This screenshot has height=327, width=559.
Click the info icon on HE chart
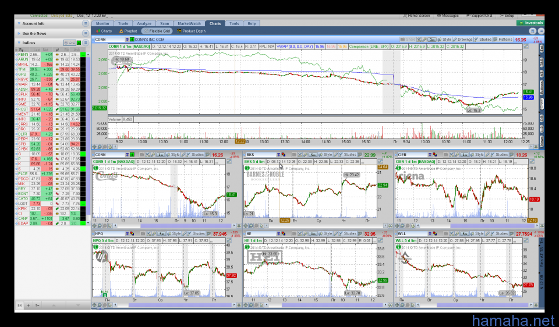click(247, 247)
